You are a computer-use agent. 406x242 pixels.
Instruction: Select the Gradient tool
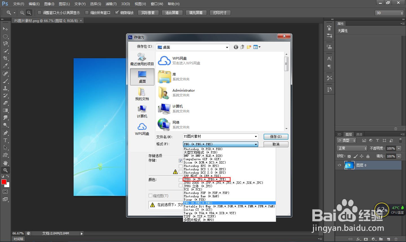(5, 110)
